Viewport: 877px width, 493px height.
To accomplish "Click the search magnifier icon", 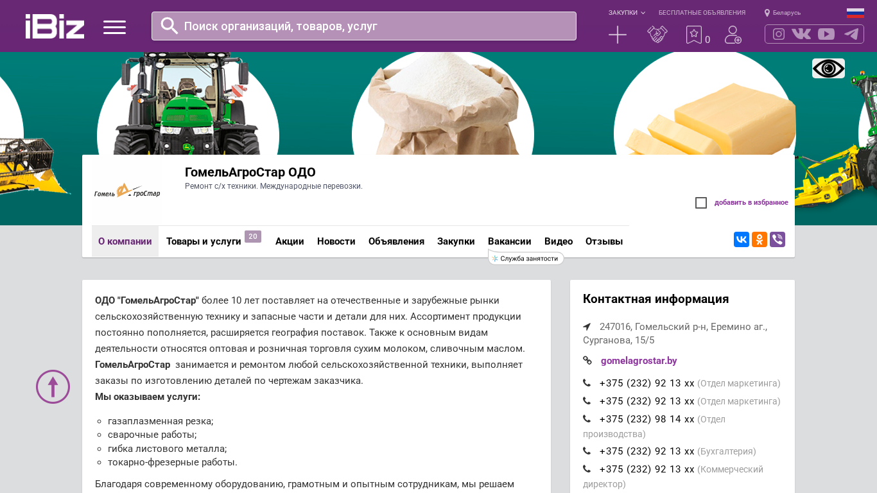I will coord(169,26).
